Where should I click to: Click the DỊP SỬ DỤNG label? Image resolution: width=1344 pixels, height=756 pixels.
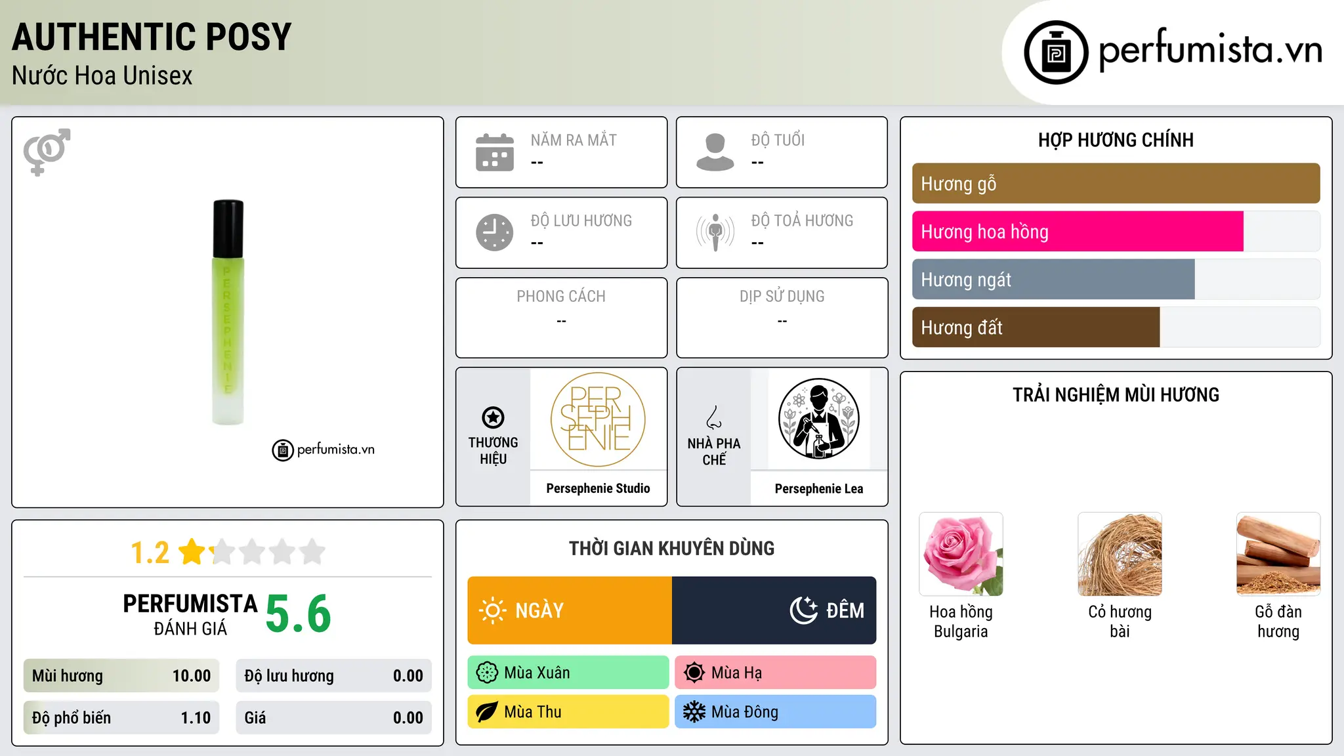point(782,297)
